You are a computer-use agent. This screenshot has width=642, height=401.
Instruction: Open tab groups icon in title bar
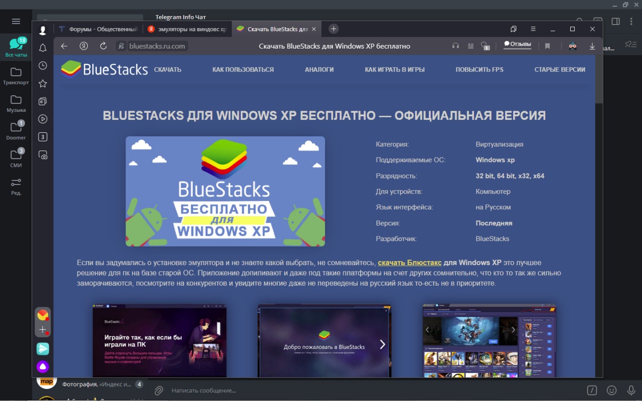(x=514, y=29)
